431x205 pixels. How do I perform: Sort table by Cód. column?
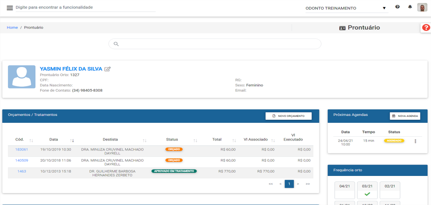click(31, 140)
